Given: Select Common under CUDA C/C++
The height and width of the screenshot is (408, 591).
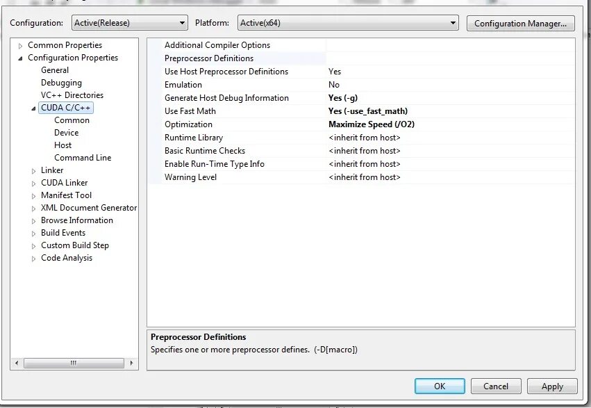Looking at the screenshot, I should [x=72, y=120].
